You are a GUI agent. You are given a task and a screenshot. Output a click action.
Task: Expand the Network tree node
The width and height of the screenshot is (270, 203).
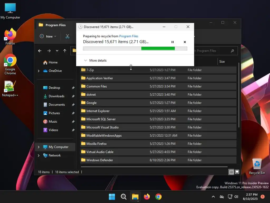tap(38, 155)
